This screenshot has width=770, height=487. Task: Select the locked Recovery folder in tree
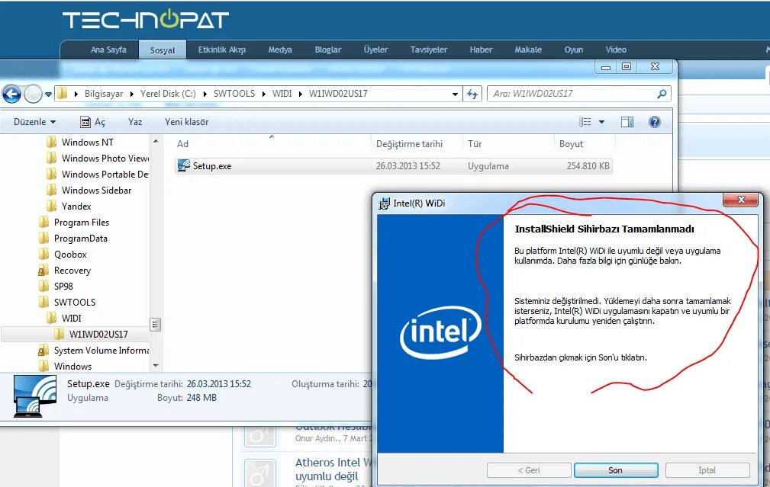coord(72,271)
